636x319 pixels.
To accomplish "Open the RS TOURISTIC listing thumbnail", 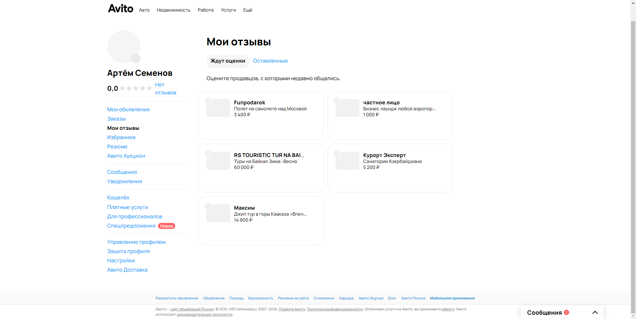I will [x=218, y=161].
